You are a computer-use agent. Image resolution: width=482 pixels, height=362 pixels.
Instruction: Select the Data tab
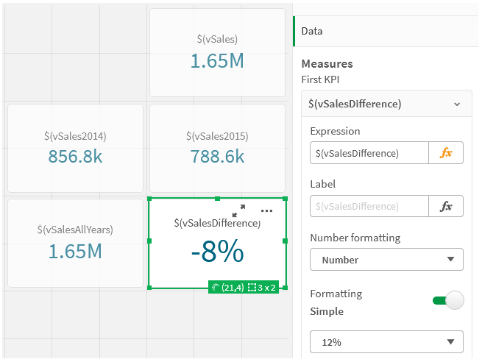(312, 32)
